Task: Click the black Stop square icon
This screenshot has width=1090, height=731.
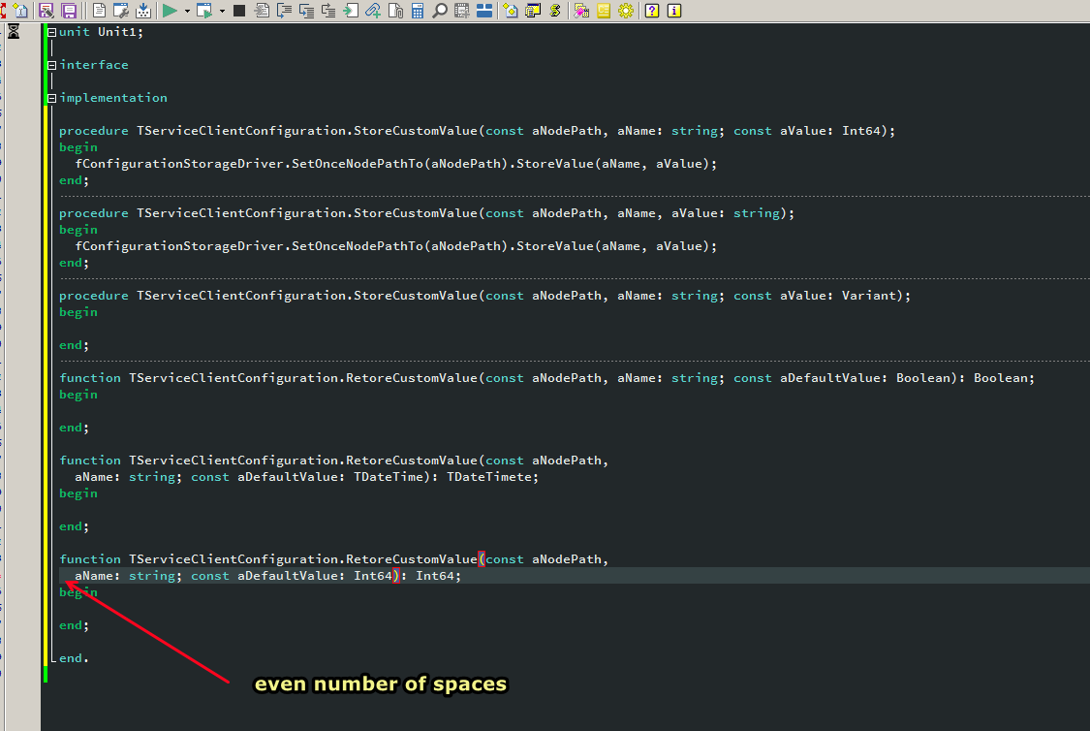Action: pos(239,11)
